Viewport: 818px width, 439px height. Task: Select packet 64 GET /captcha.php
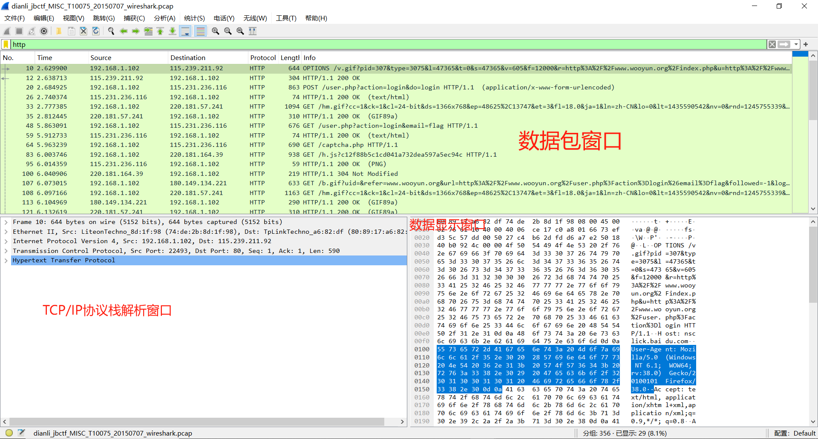click(396, 145)
